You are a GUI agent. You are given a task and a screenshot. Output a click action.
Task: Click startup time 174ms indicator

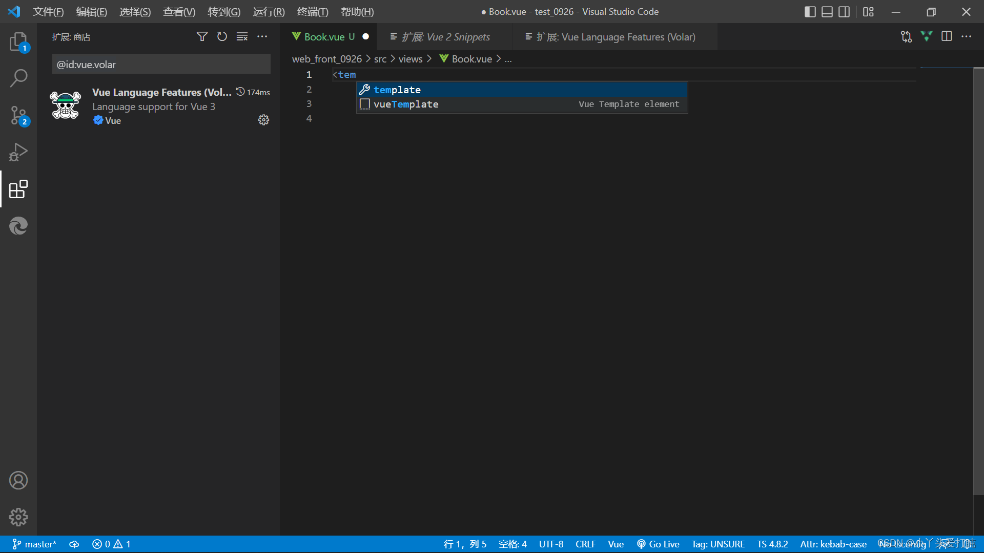click(253, 92)
